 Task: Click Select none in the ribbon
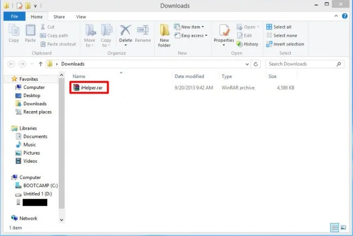pos(282,36)
